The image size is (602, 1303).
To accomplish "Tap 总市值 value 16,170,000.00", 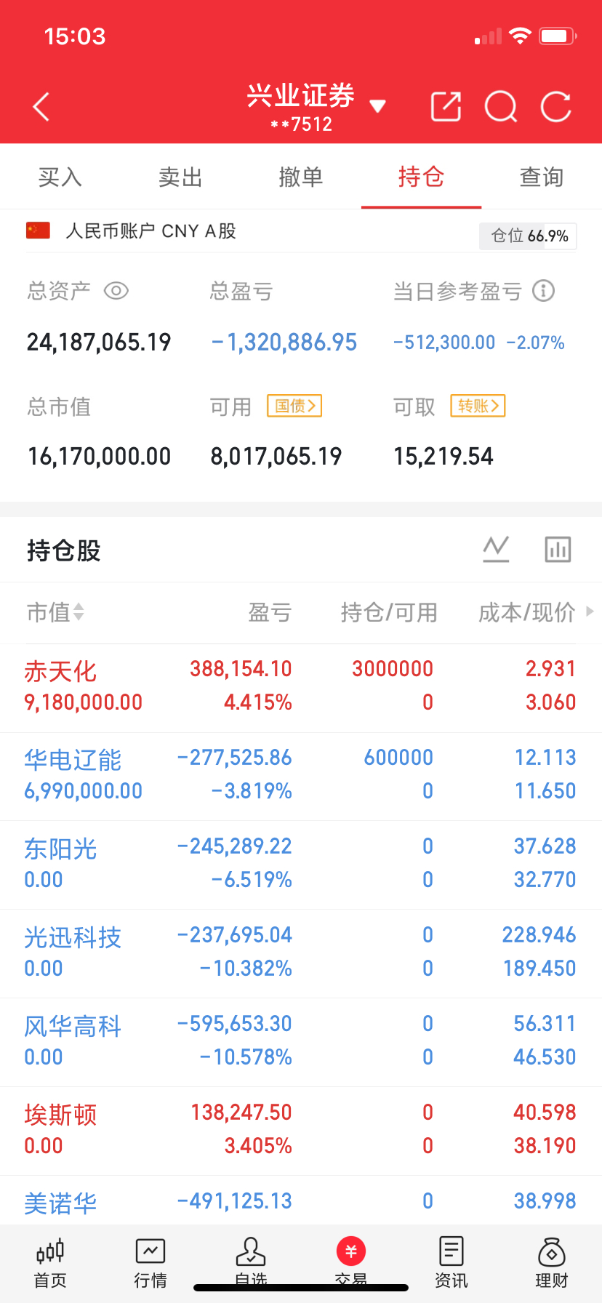I will point(99,457).
